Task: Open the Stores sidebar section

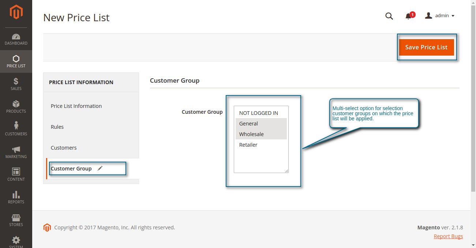Action: (16, 220)
